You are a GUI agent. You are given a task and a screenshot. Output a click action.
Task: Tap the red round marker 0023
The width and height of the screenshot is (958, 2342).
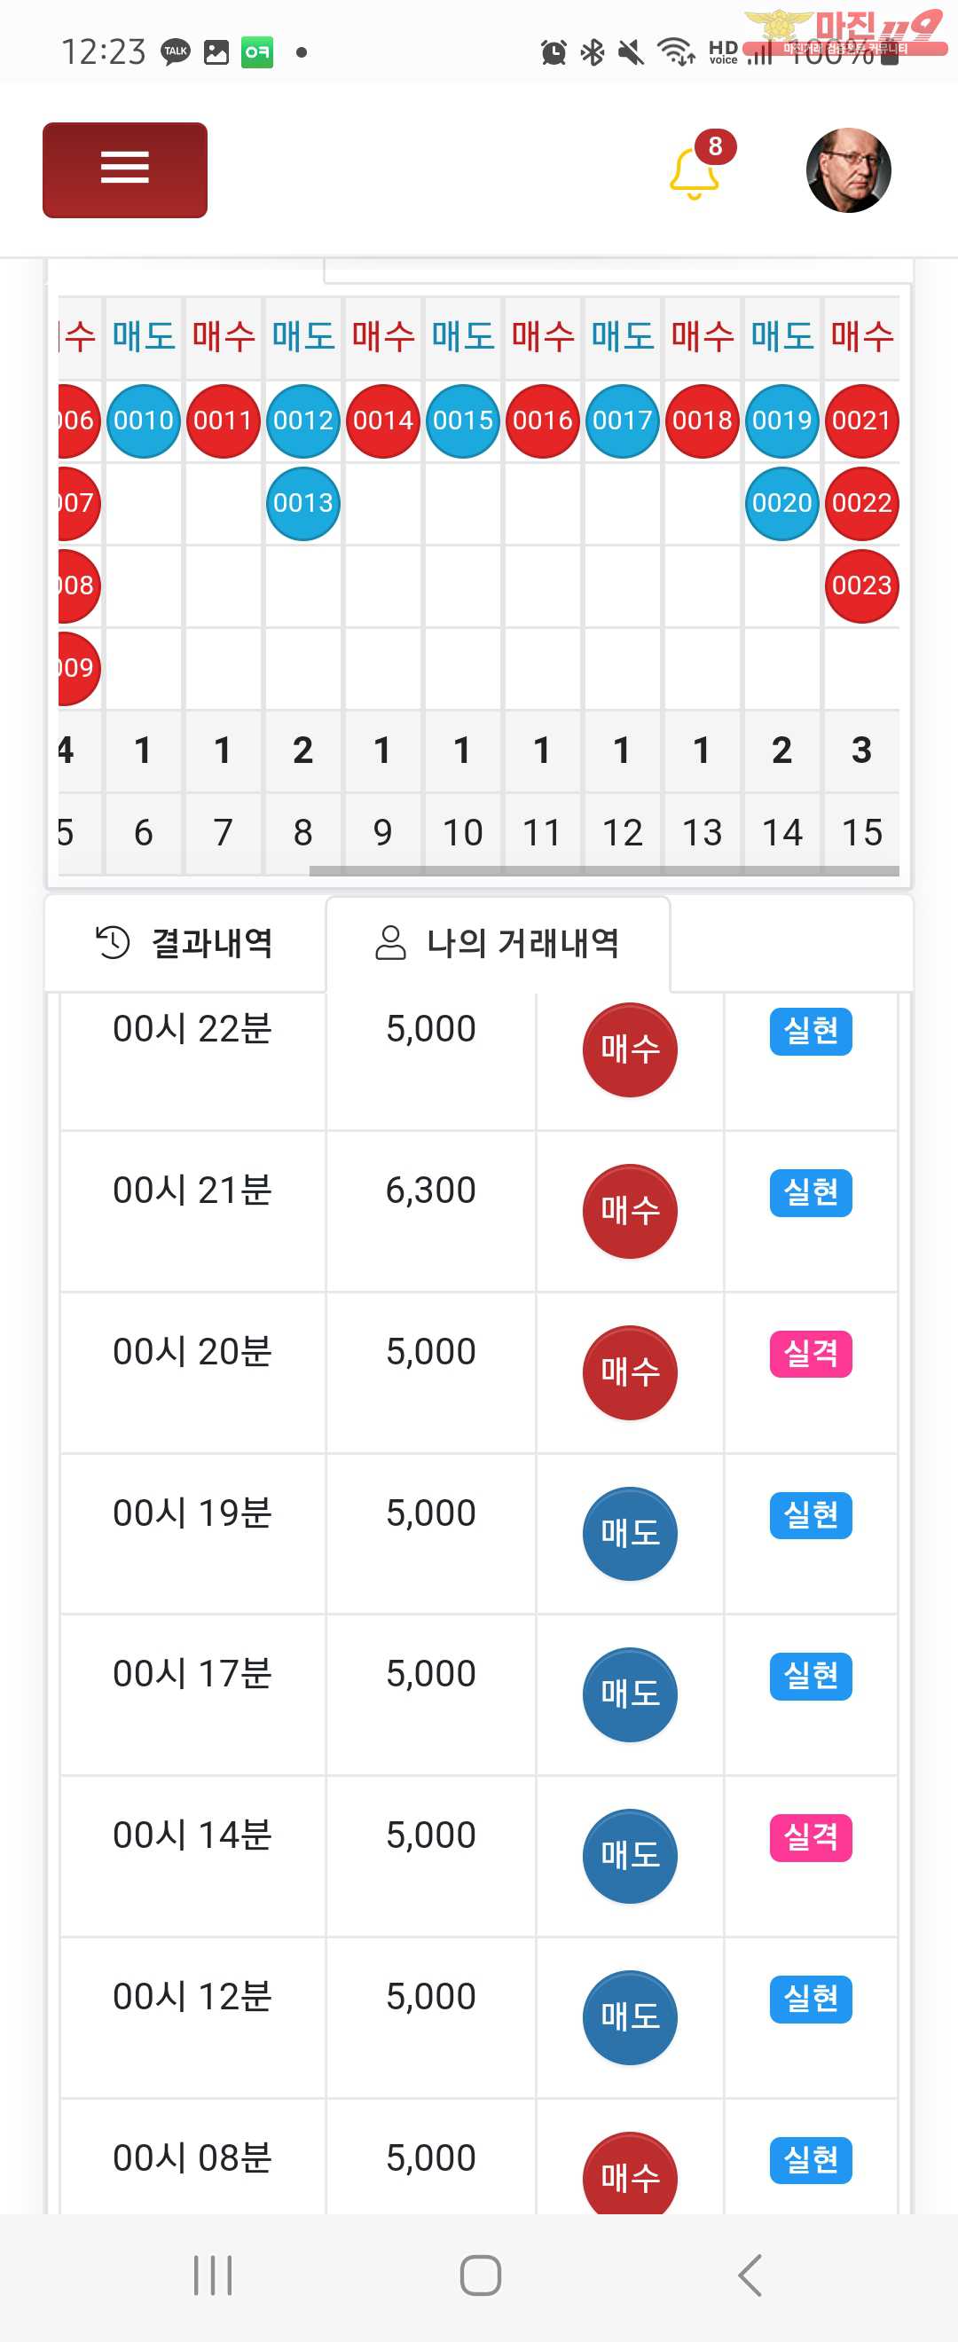861,585
